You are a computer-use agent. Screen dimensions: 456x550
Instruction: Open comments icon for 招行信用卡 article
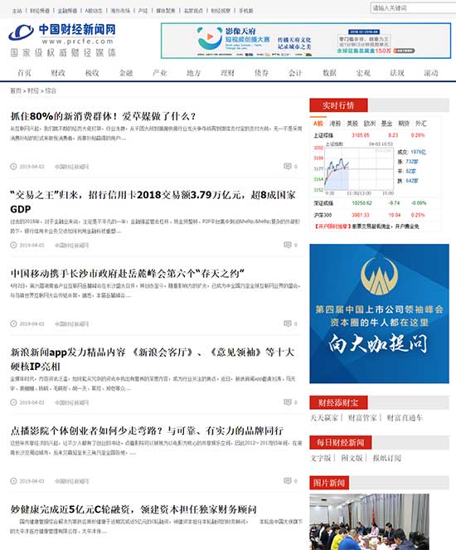(x=288, y=245)
